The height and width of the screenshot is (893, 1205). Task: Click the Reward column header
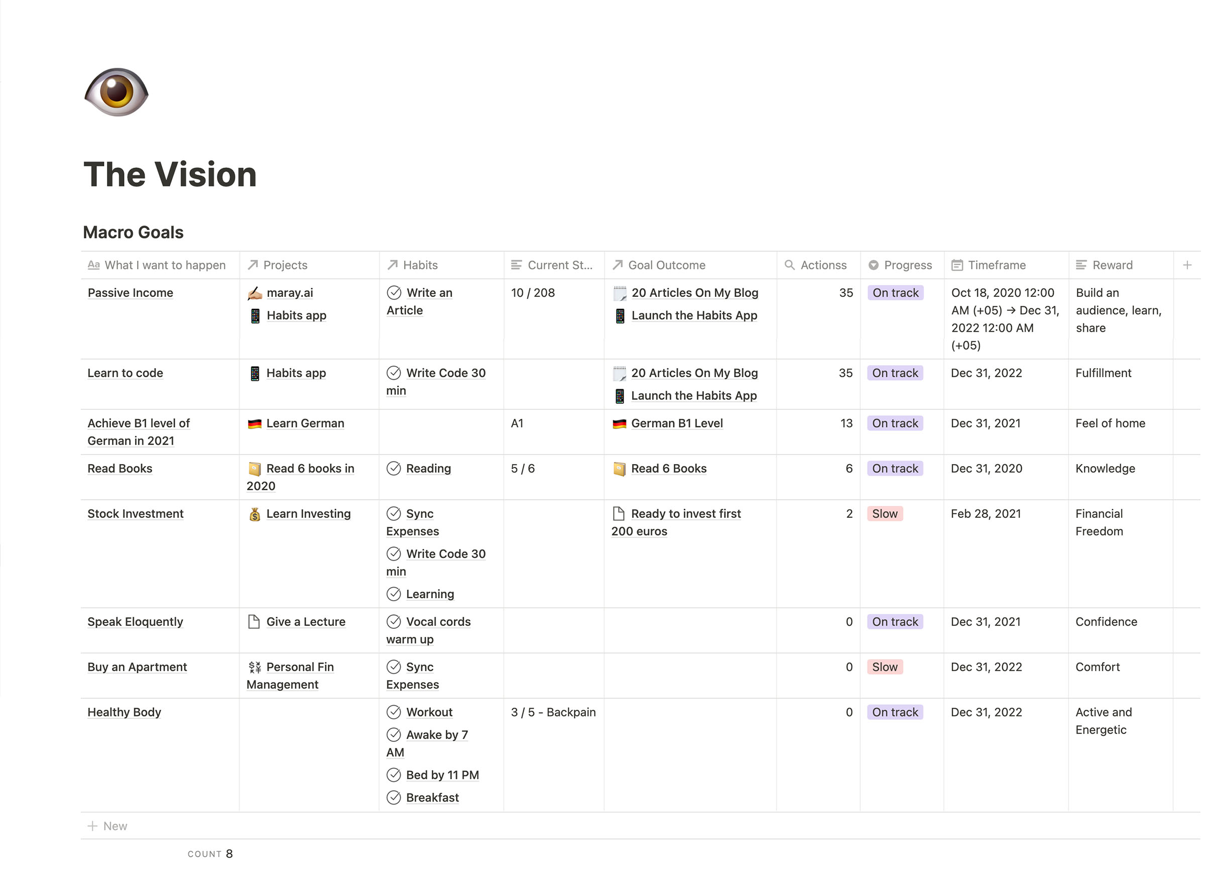point(1112,265)
